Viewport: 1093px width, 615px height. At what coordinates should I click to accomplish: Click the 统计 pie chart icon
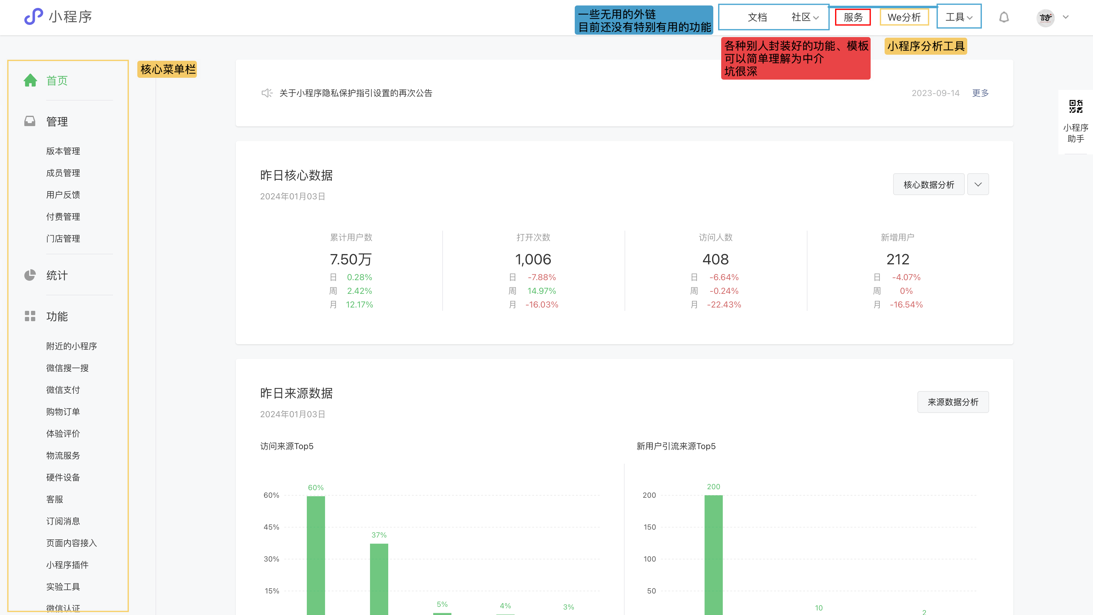click(x=30, y=275)
